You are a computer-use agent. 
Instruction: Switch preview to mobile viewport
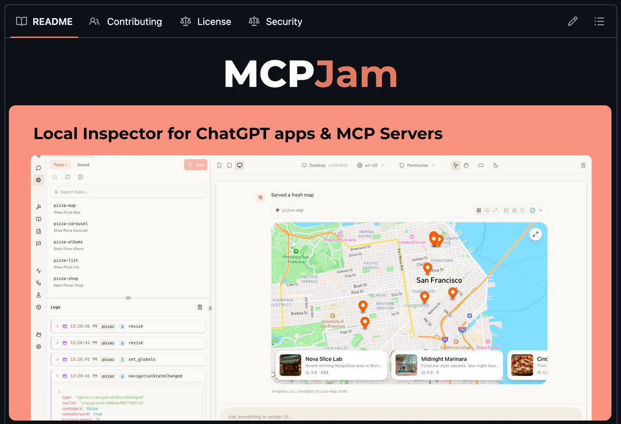click(x=219, y=165)
